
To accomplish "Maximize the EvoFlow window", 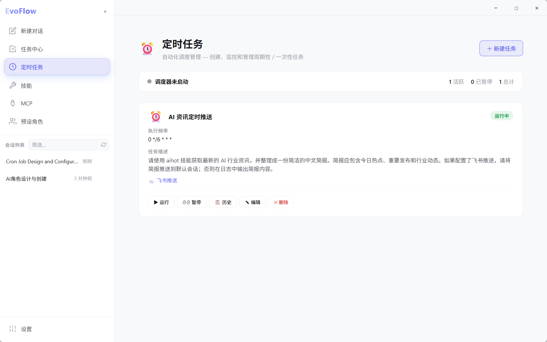I will [516, 8].
